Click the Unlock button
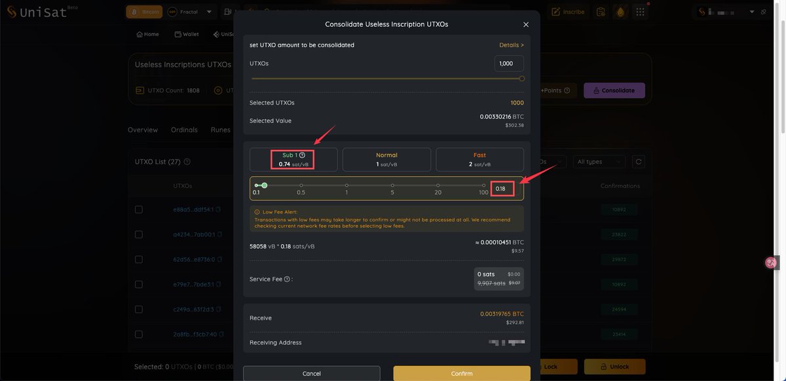The image size is (786, 381). coord(614,367)
